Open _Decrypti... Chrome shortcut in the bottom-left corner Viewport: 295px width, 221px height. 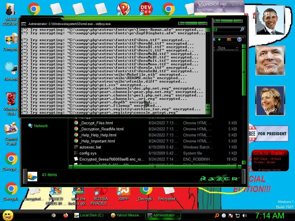coord(11,191)
